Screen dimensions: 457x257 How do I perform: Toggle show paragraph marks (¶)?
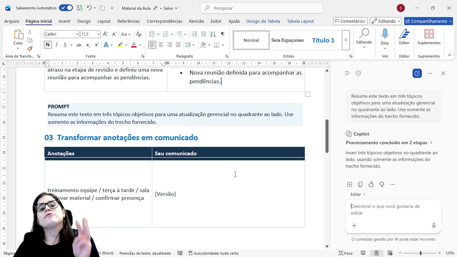222,34
